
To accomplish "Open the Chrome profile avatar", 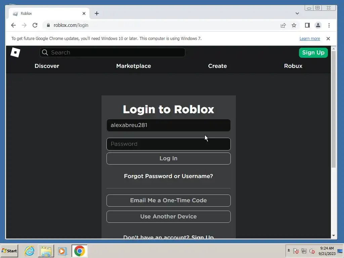I will click(x=318, y=25).
